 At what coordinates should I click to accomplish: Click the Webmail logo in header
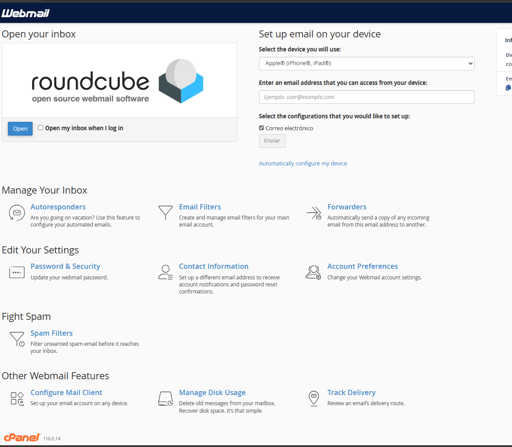(x=26, y=14)
